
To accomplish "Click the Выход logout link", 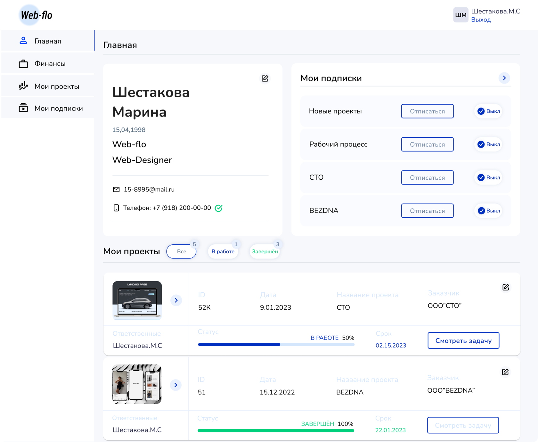I will tap(481, 20).
